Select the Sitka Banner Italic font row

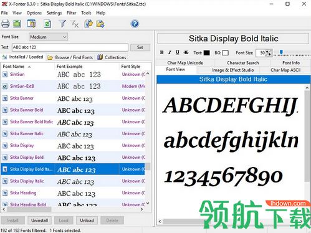click(x=73, y=133)
